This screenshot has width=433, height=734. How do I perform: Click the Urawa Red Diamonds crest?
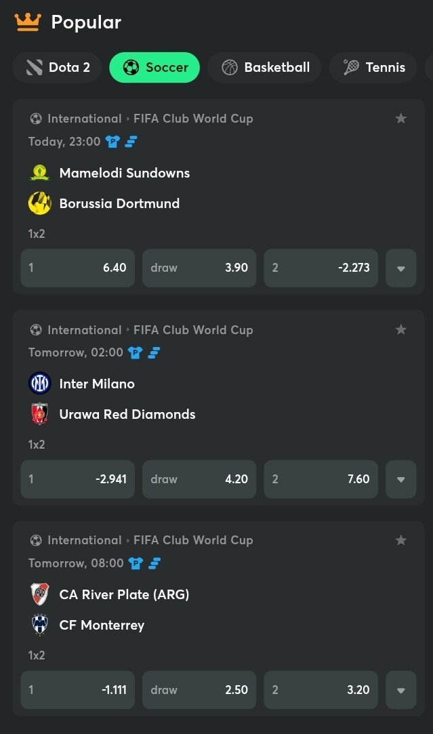click(x=40, y=414)
